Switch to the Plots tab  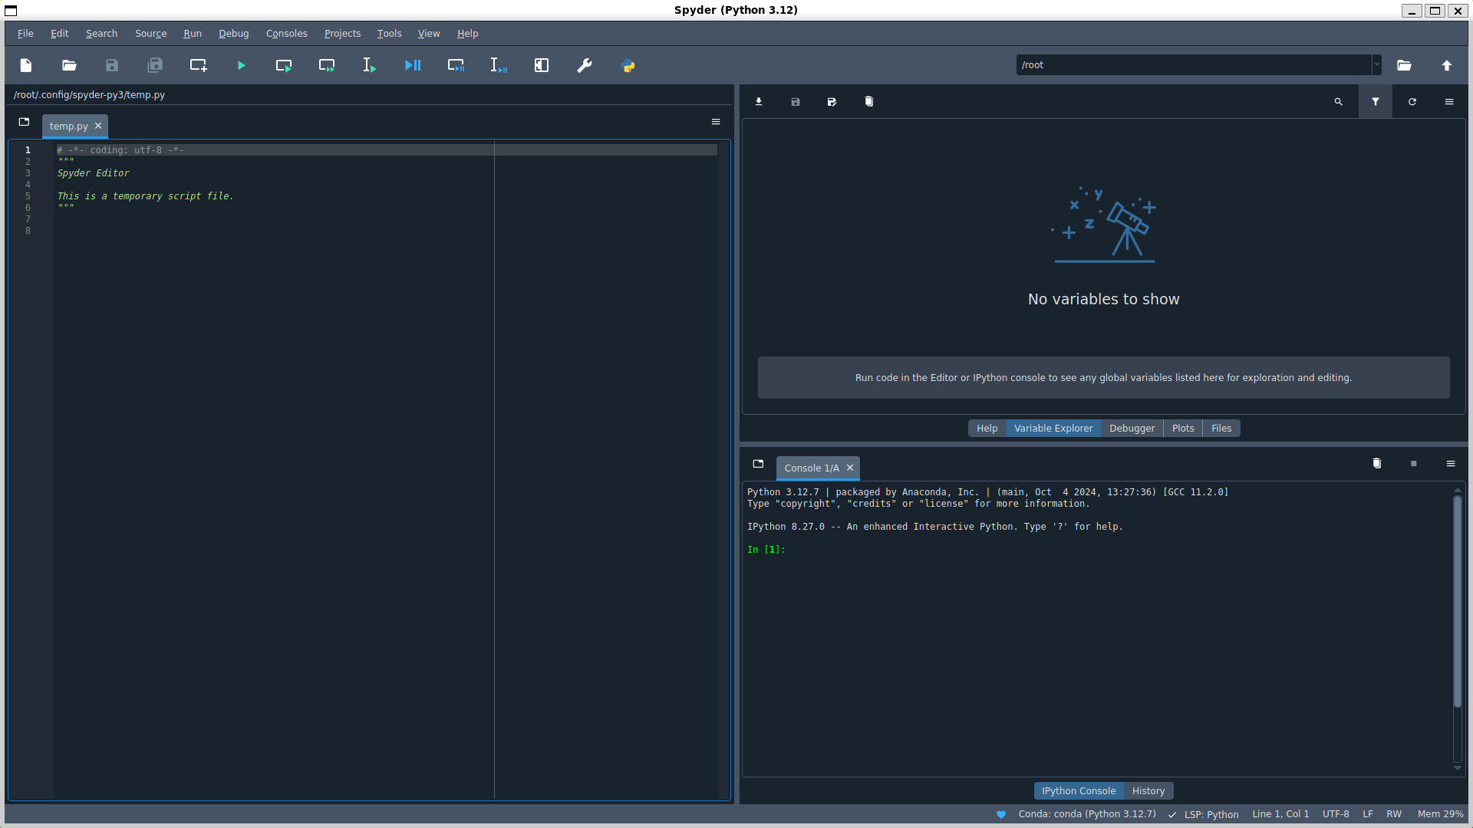[1182, 429]
